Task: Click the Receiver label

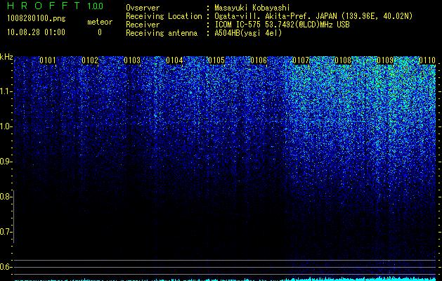Action: (143, 25)
